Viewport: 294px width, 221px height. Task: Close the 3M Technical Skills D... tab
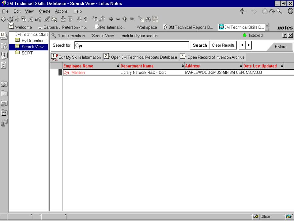click(x=267, y=26)
